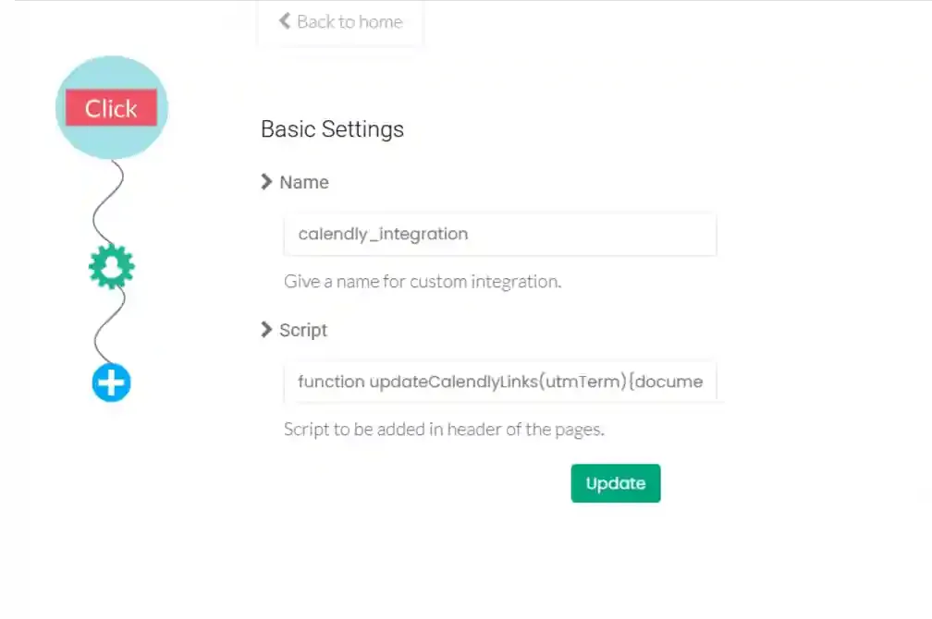
Task: Save changes with the Update button
Action: point(616,483)
